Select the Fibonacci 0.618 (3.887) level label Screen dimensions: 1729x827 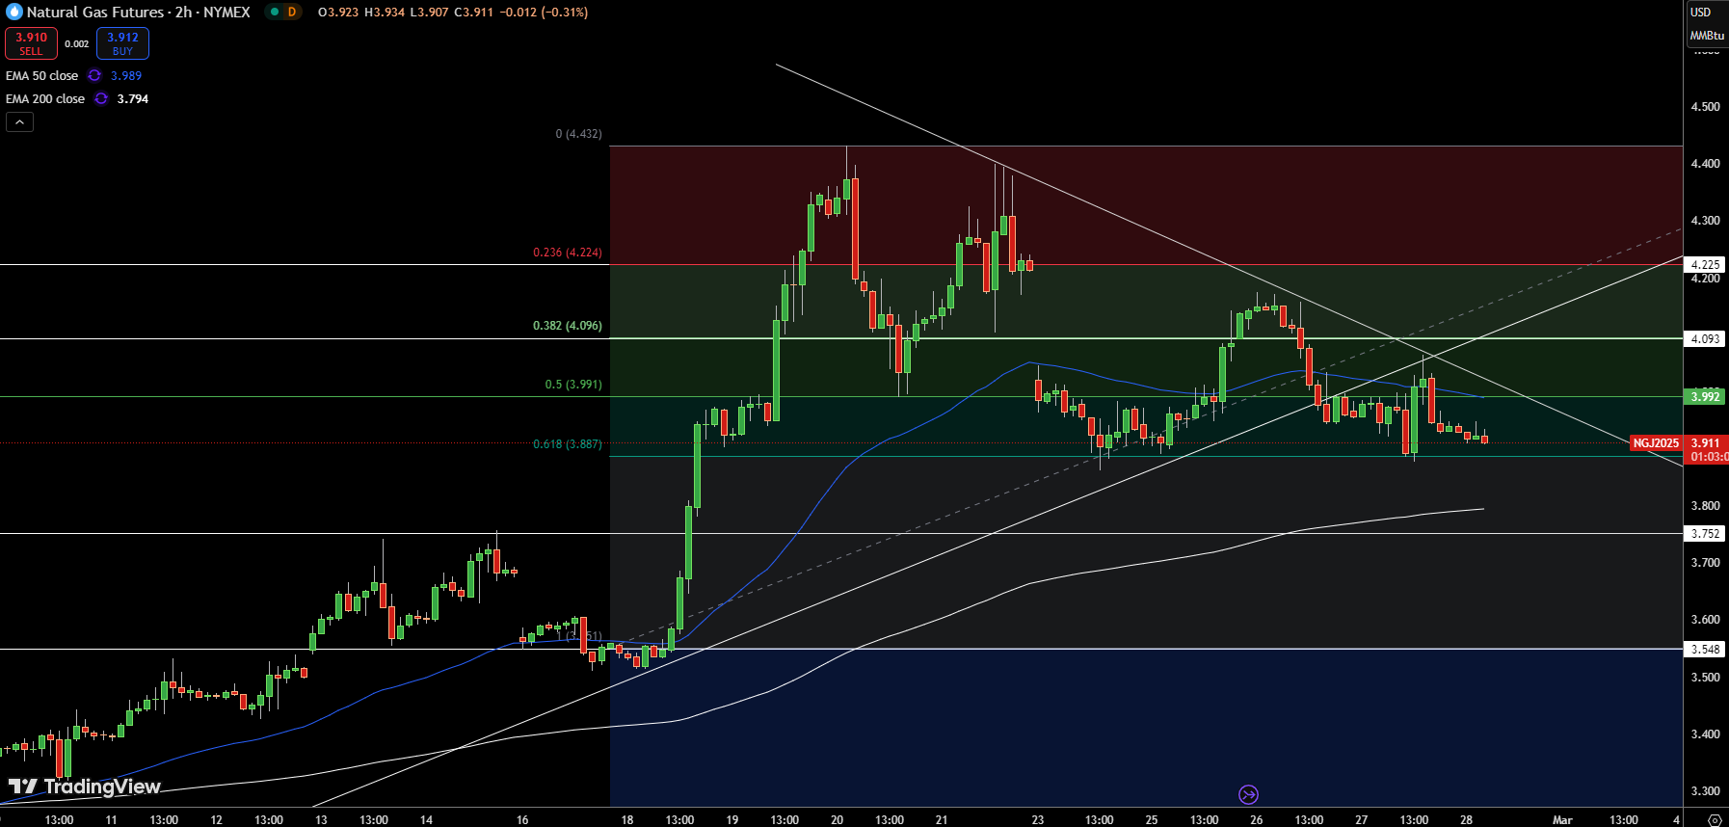(x=568, y=444)
